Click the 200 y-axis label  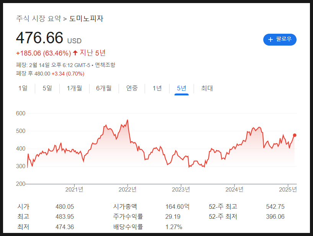[21, 184]
